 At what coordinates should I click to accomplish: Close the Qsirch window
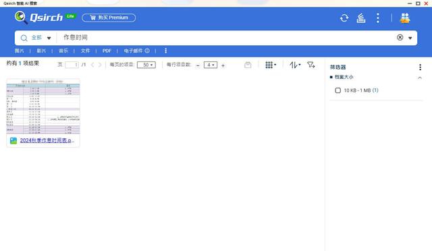coord(426,3)
